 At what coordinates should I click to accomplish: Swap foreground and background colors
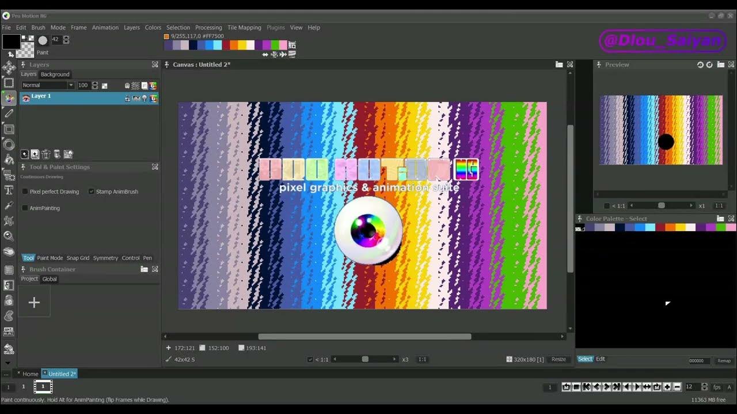10,53
